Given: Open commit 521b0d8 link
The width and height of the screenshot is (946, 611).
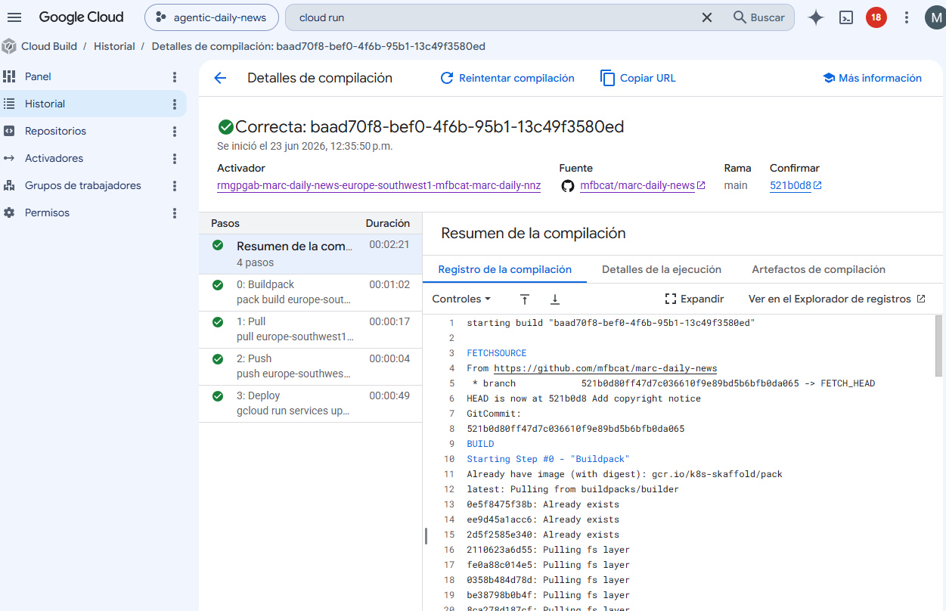Looking at the screenshot, I should coord(790,185).
